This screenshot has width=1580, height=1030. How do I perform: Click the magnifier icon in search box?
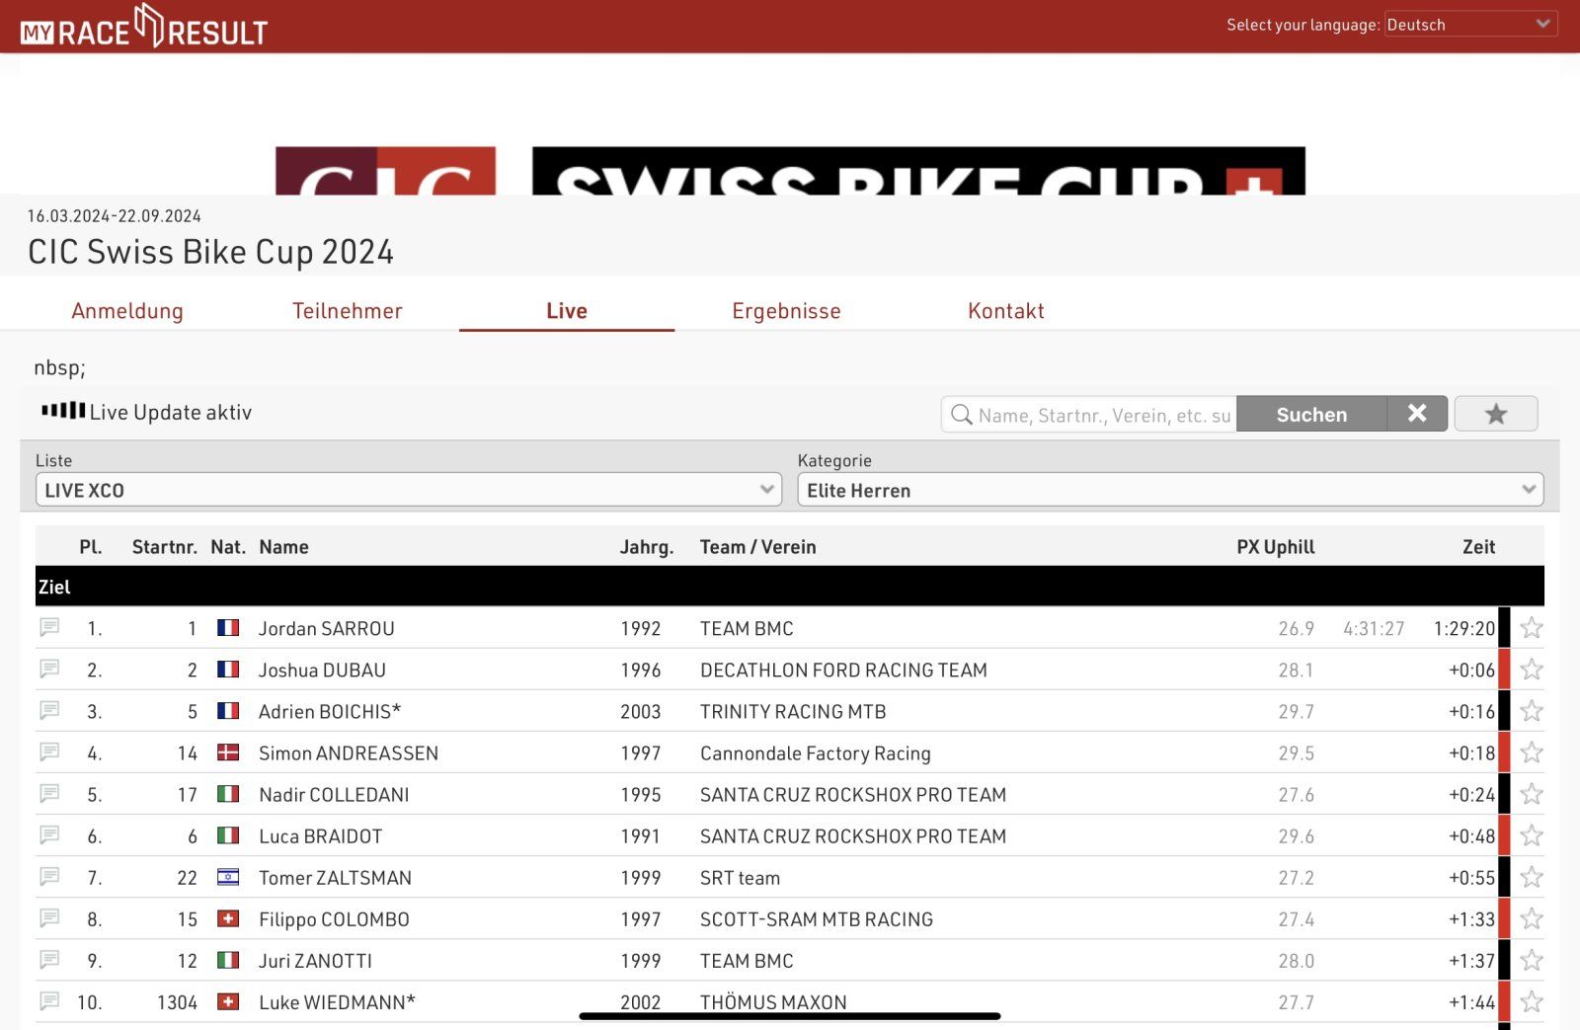(961, 415)
